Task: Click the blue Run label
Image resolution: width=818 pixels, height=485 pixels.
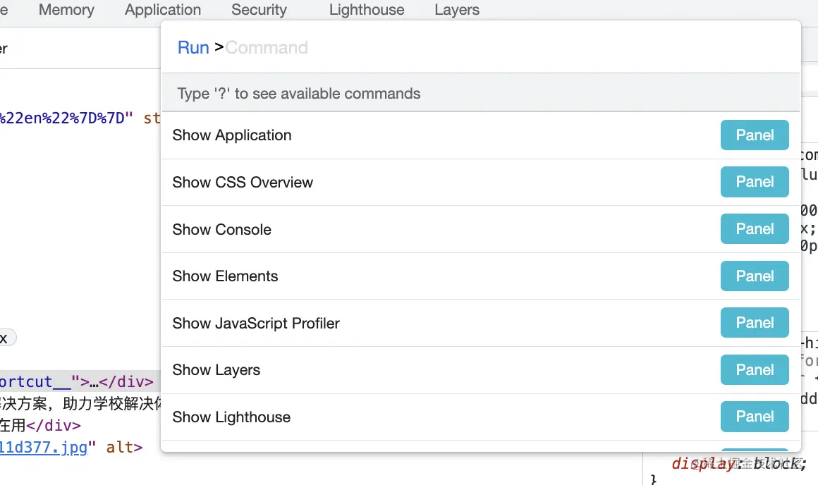Action: 193,48
